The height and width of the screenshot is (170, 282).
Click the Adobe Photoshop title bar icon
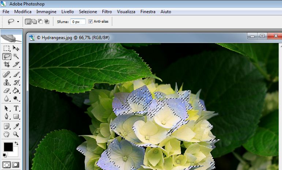[x=3, y=4]
